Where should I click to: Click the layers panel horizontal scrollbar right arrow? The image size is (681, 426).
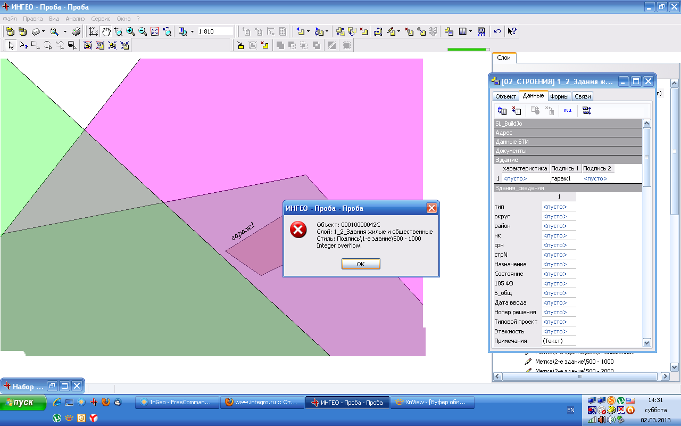tap(665, 376)
